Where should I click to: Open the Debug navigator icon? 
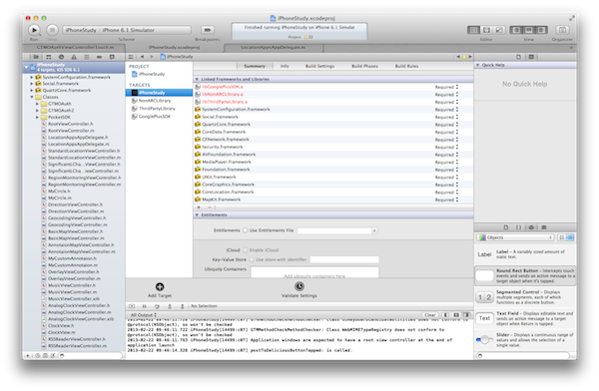86,57
